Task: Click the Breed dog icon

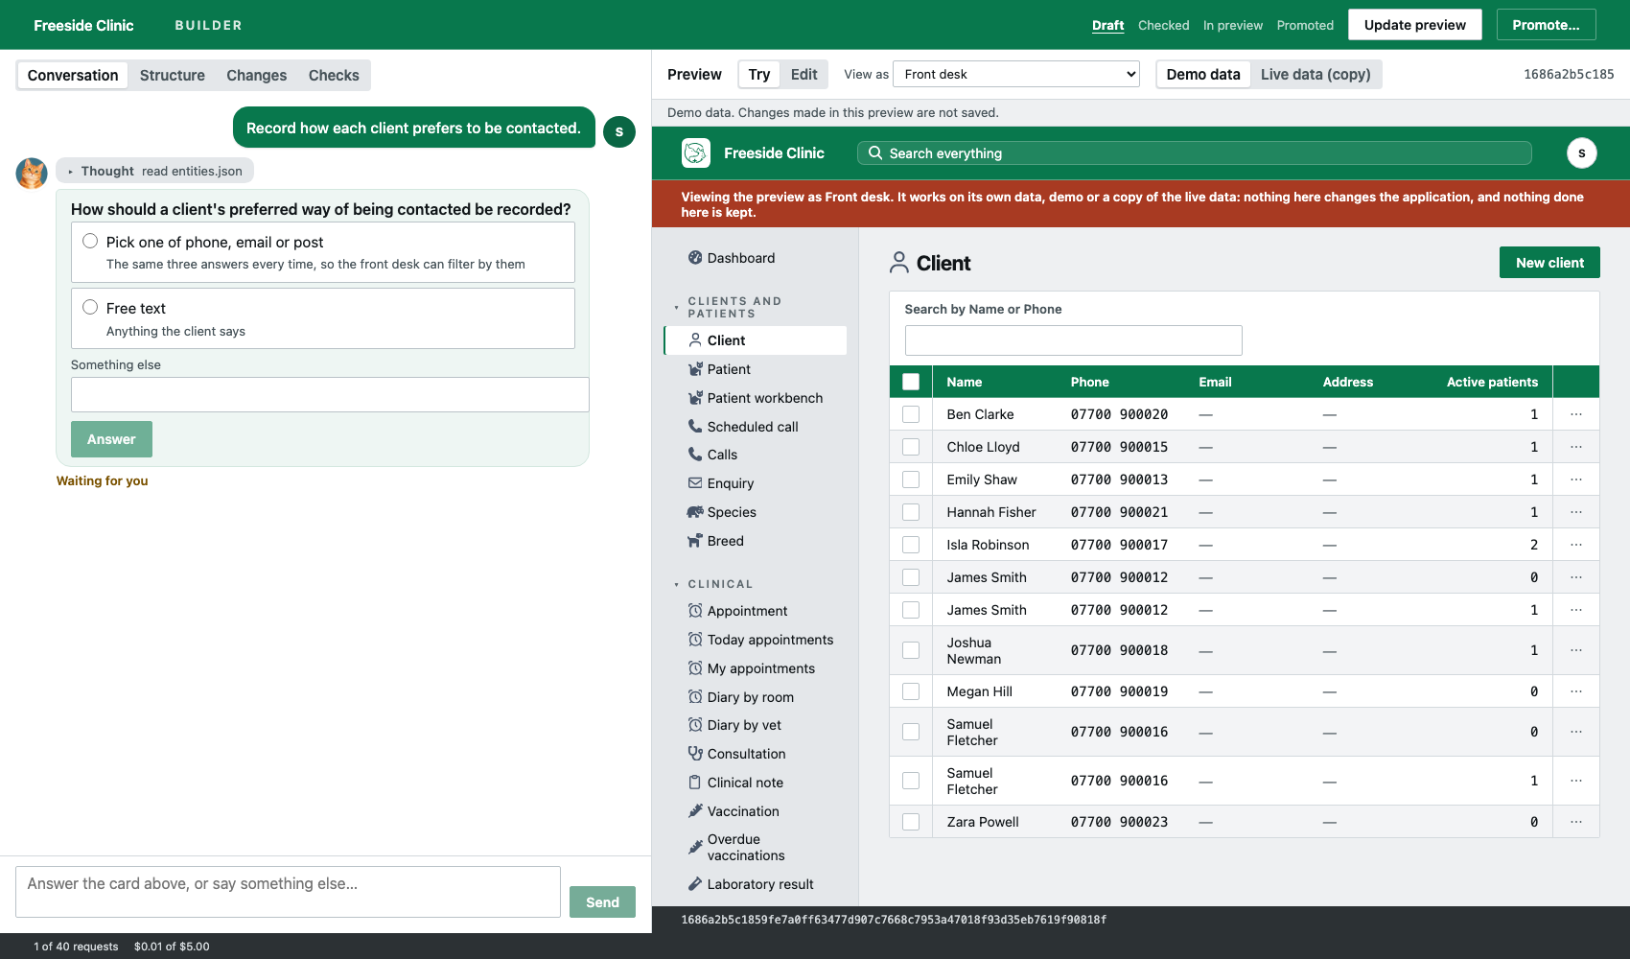Action: coord(695,540)
